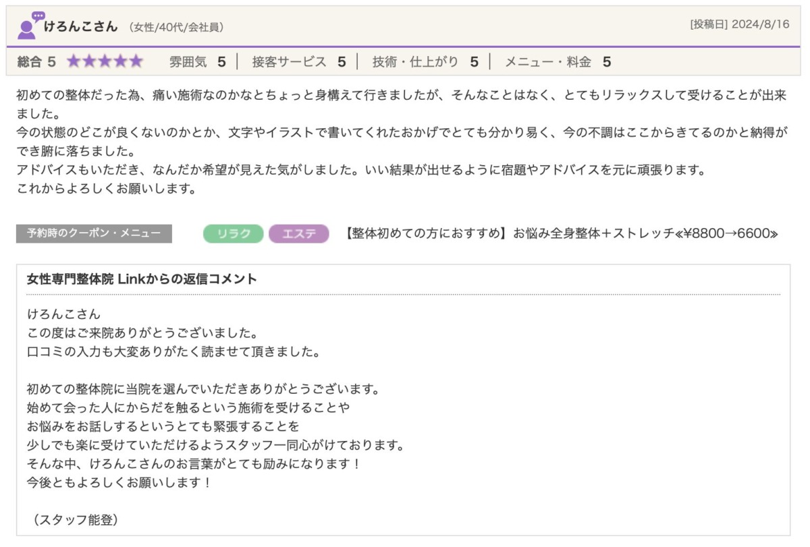
Task: Click the purple reviewer avatar icon
Action: coord(28,26)
